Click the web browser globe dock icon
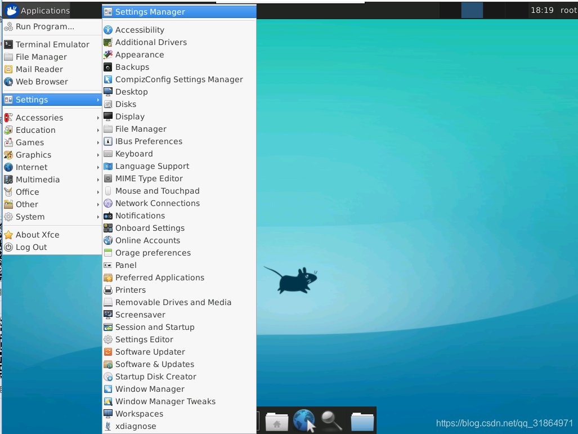This screenshot has width=578, height=434. (304, 420)
